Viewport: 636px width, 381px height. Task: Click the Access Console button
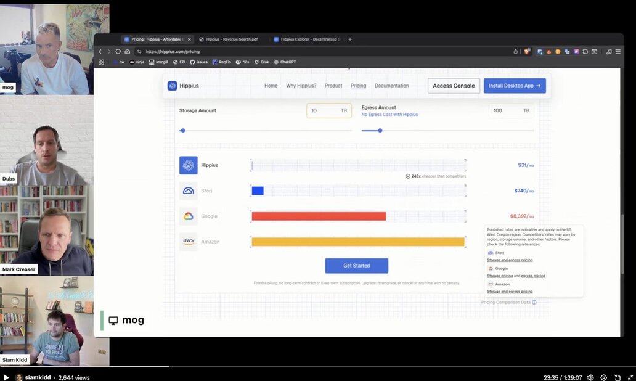point(454,86)
